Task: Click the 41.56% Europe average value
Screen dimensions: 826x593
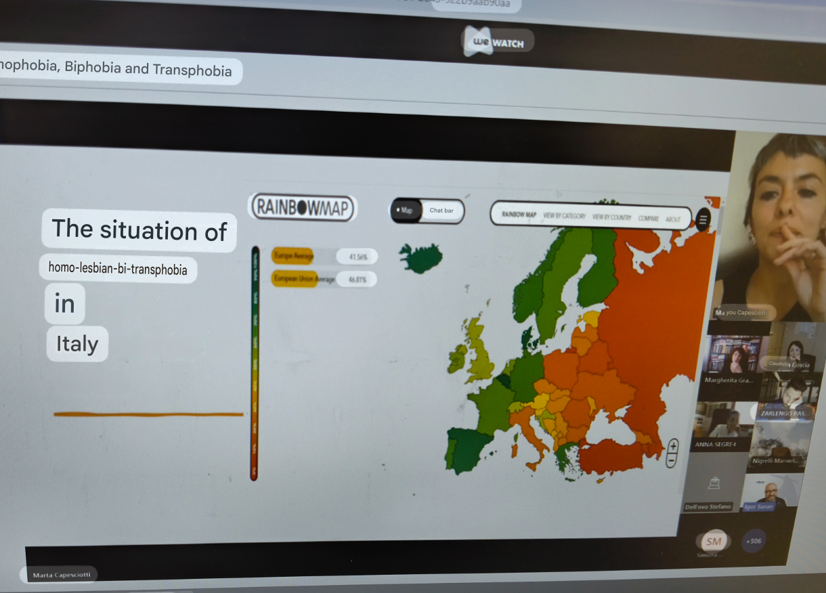Action: [x=357, y=257]
